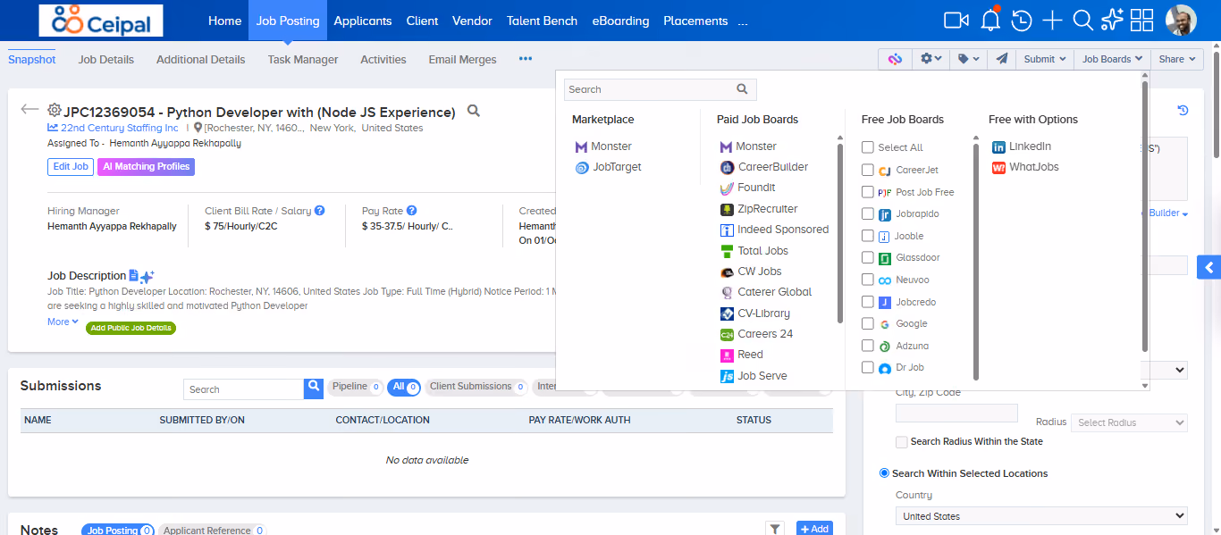Viewport: 1221px width, 535px height.
Task: Open the Select Radius dropdown
Action: tap(1131, 422)
